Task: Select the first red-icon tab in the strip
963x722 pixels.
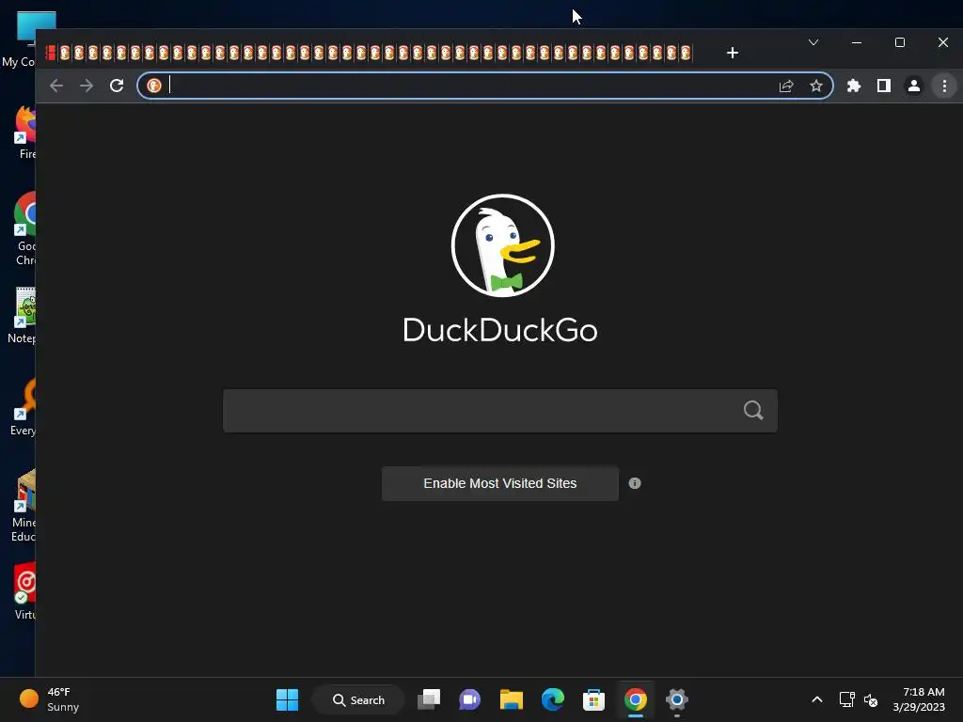Action: [x=51, y=53]
